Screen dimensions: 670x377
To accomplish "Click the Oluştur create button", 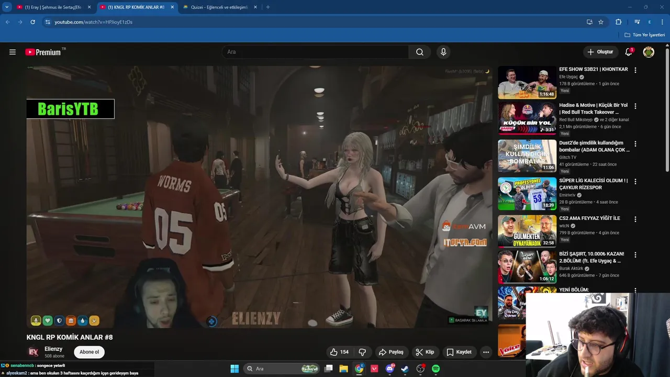I will (x=600, y=52).
